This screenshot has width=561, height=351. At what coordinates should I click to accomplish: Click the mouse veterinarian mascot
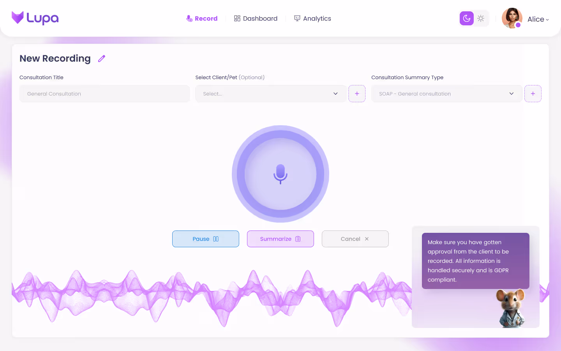[511, 308]
